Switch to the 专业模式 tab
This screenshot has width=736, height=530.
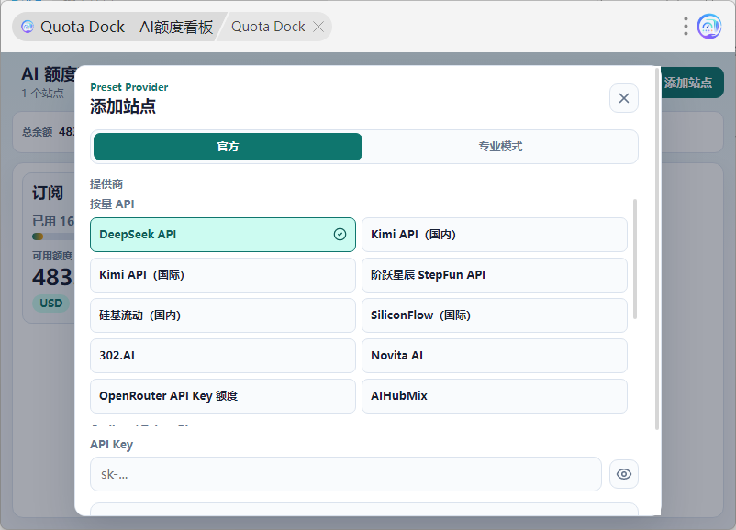[500, 147]
